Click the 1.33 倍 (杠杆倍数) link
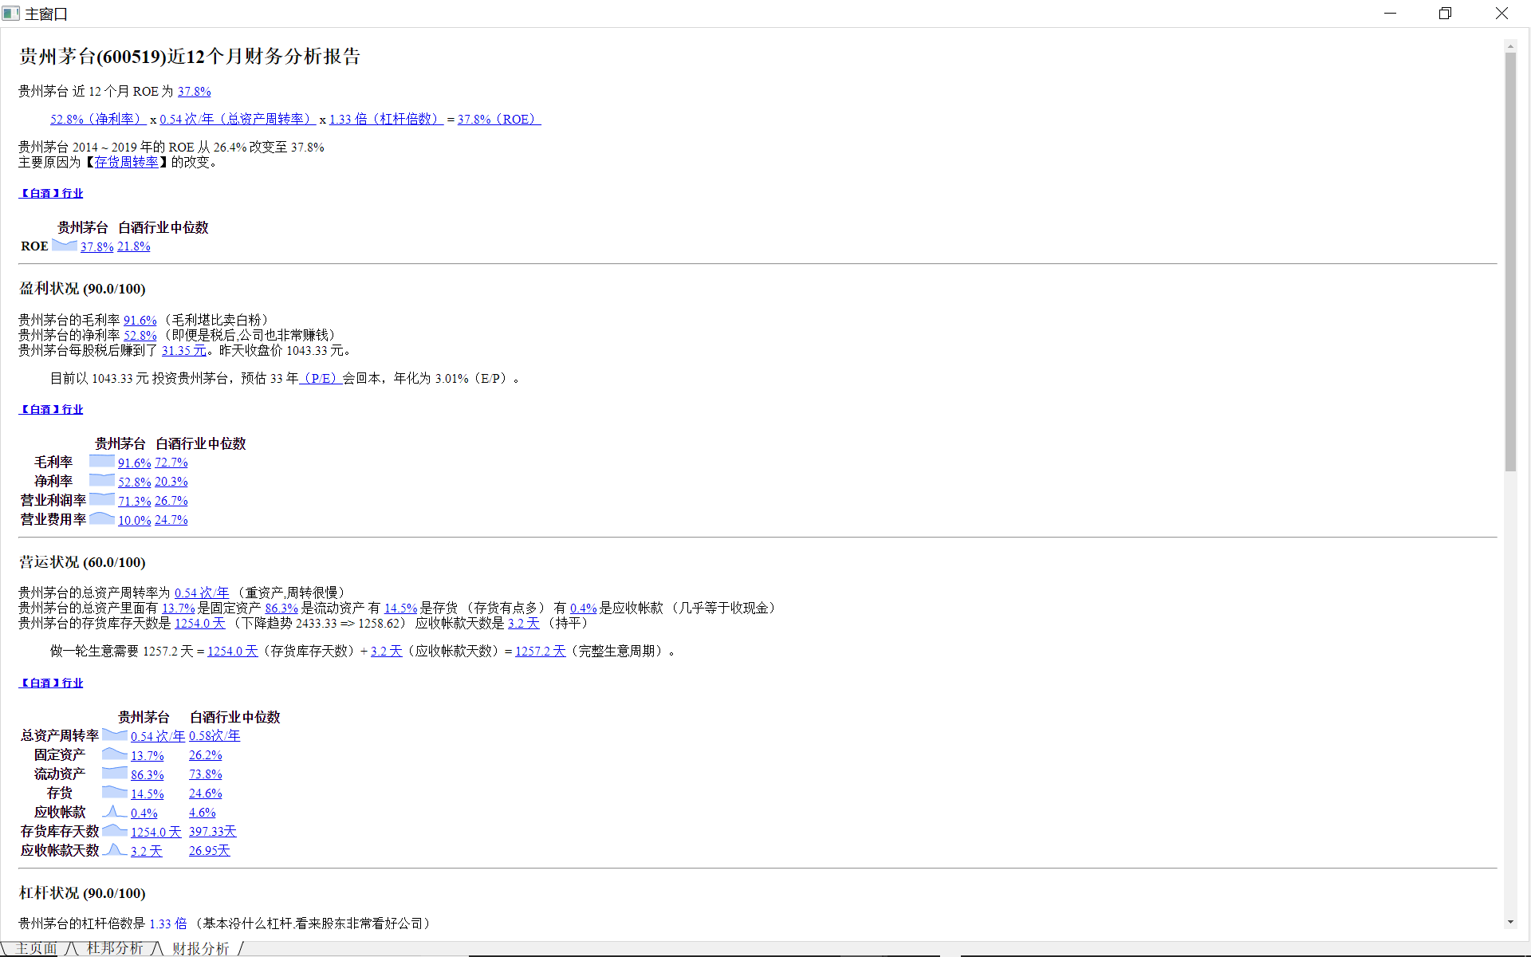1531x957 pixels. pyautogui.click(x=385, y=120)
